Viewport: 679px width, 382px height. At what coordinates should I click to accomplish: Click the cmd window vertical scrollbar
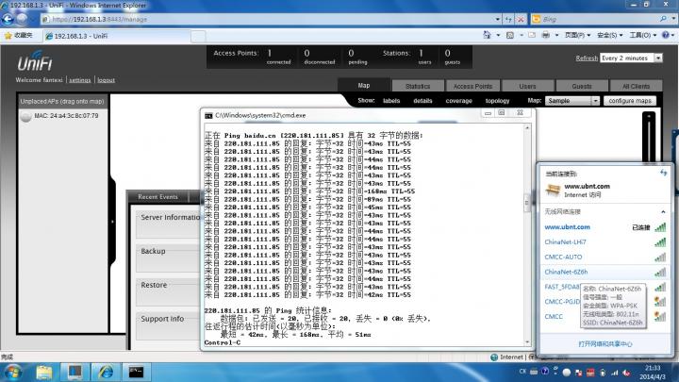click(x=527, y=234)
